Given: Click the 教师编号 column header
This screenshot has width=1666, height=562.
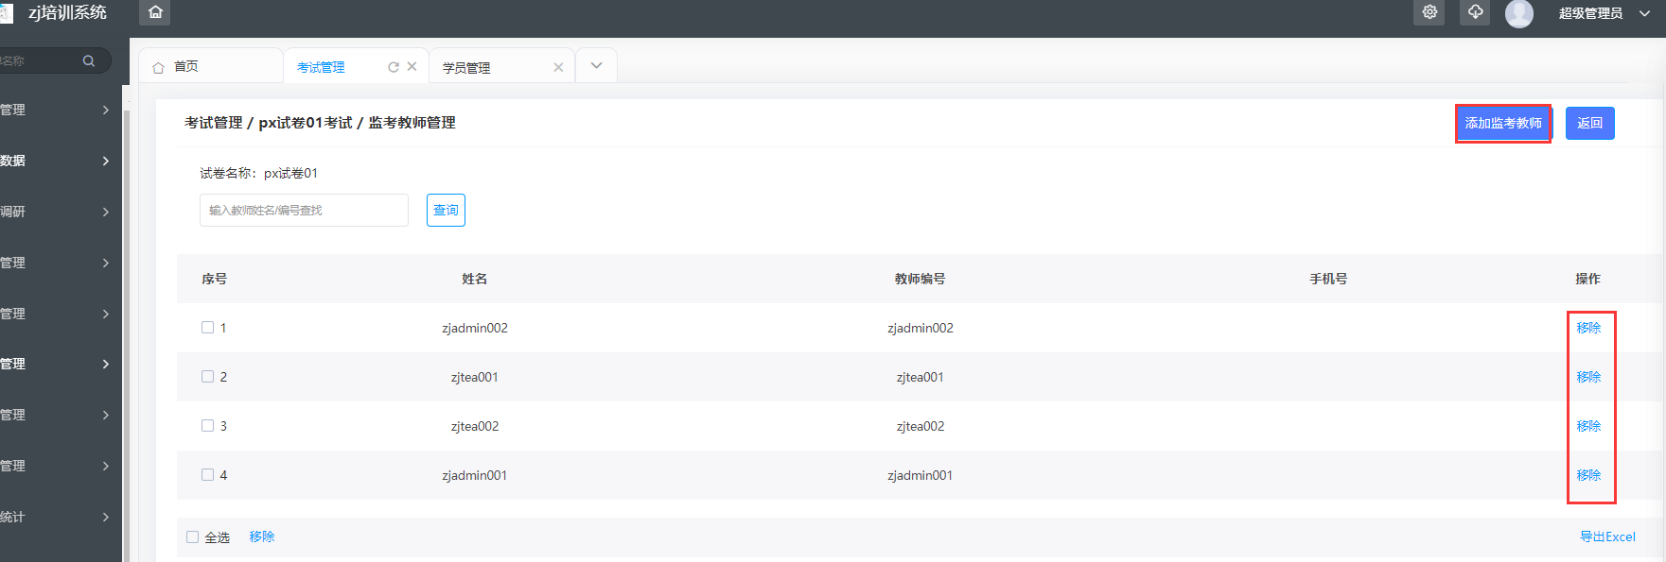Looking at the screenshot, I should (920, 279).
